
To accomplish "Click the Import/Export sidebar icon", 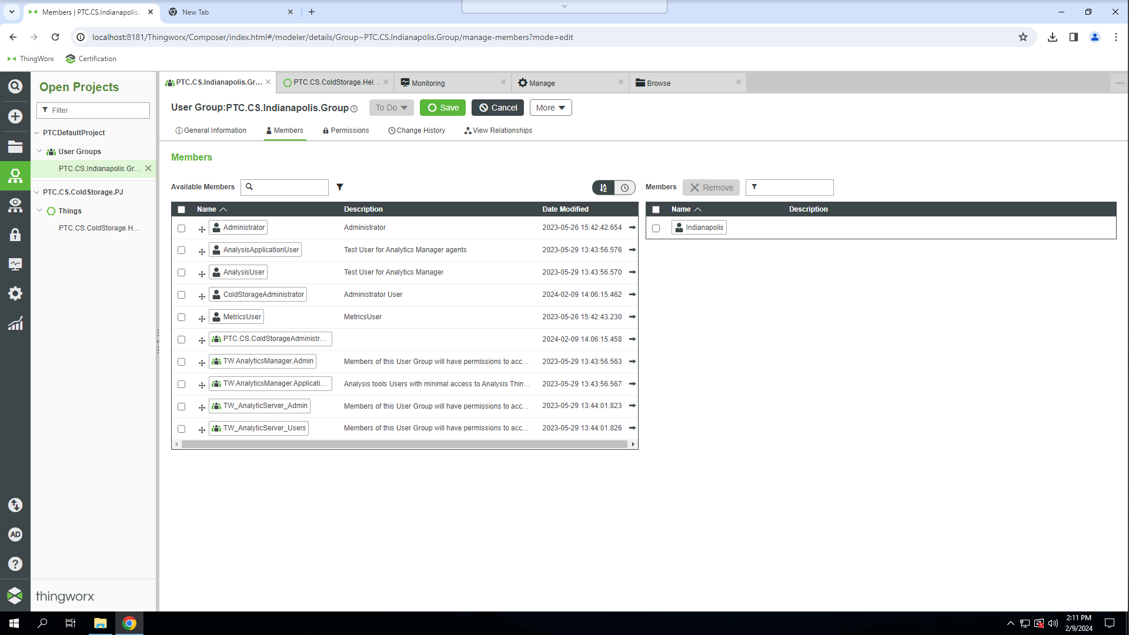I will 15,505.
